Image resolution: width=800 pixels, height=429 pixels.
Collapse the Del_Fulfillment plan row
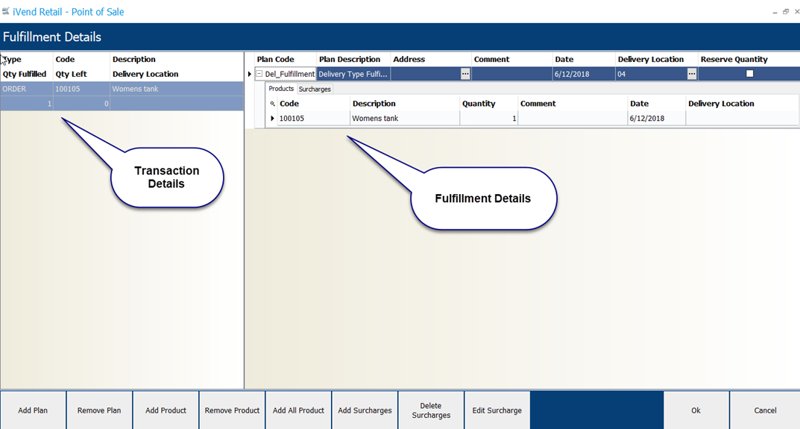click(259, 74)
